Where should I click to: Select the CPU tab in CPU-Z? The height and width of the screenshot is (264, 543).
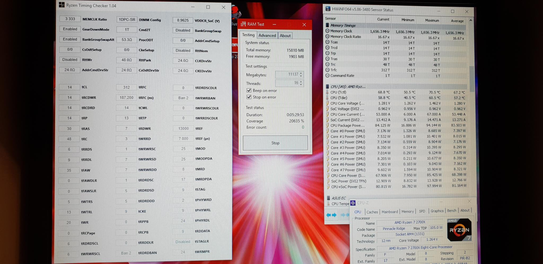click(358, 212)
